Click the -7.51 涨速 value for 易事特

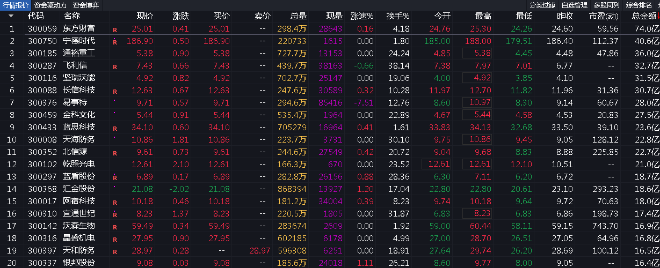[362, 102]
